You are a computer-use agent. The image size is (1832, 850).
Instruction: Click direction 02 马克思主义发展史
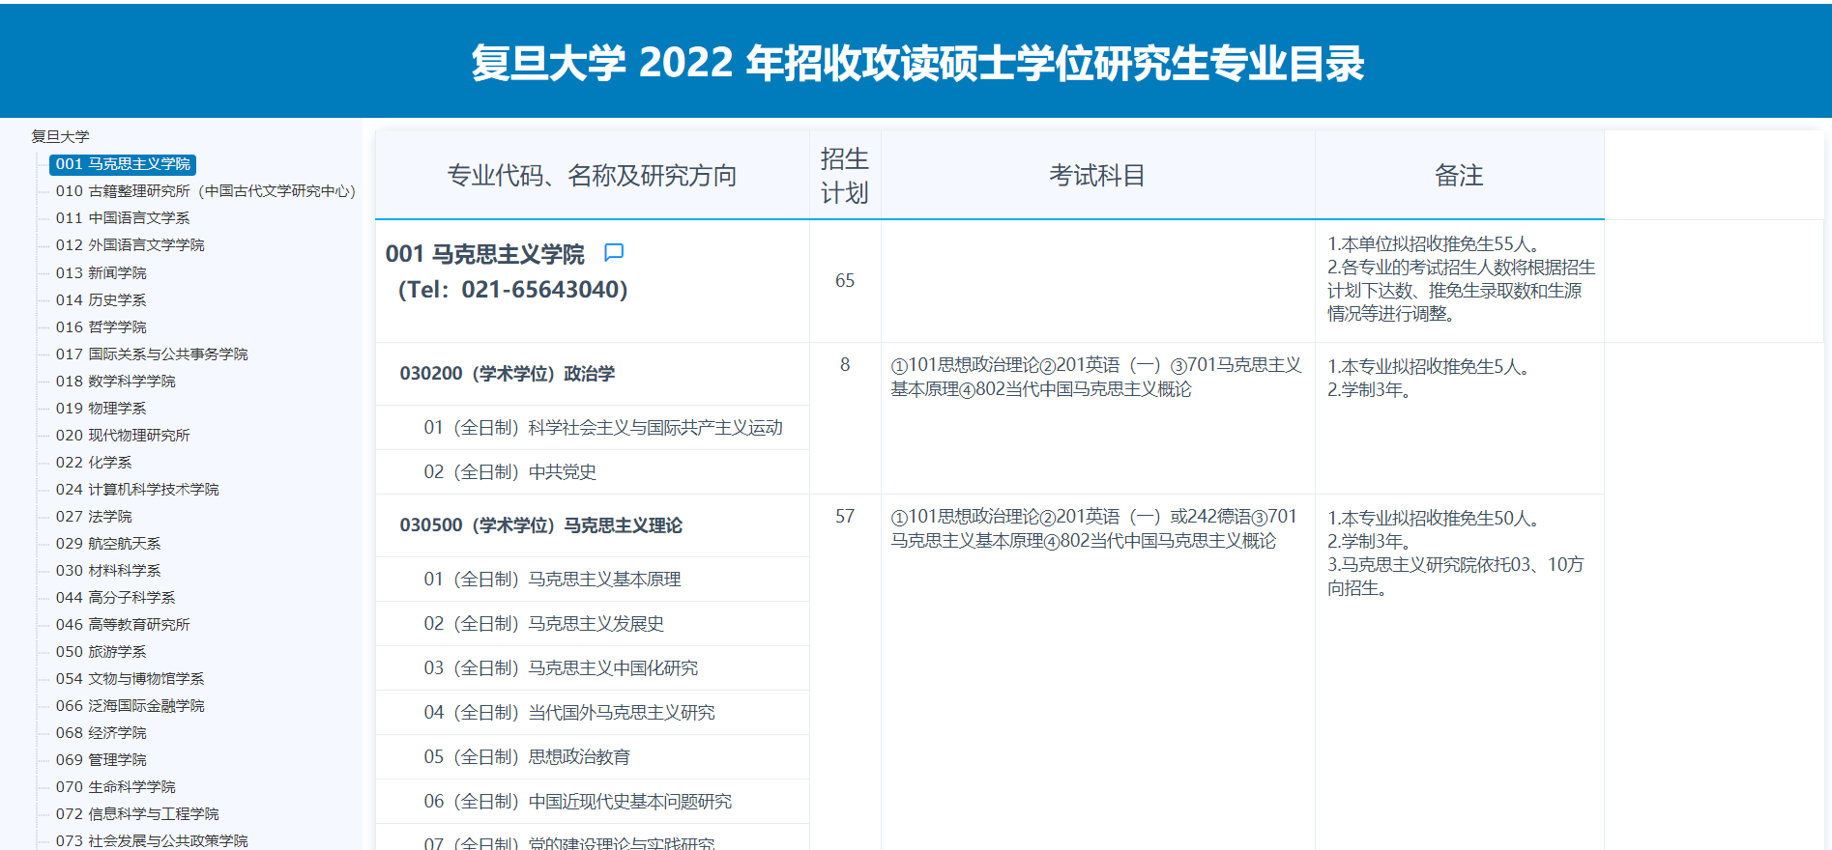(x=592, y=624)
